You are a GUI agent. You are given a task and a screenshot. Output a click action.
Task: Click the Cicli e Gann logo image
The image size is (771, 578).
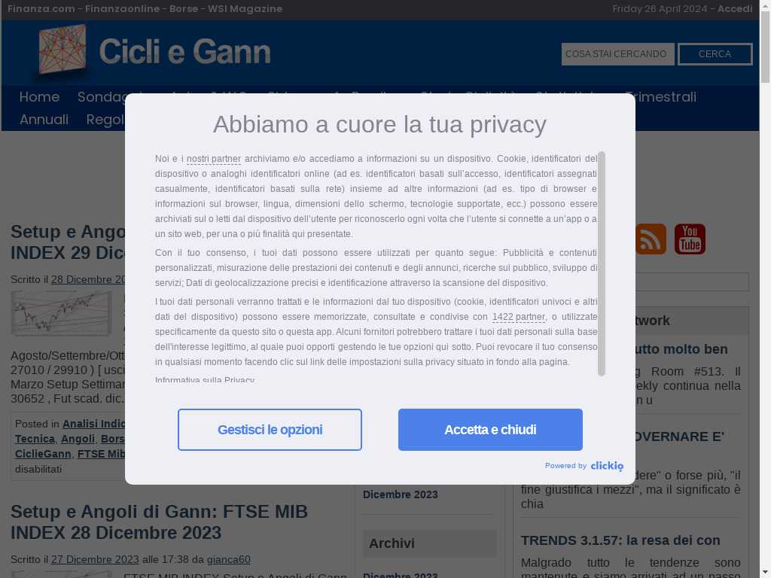coord(63,50)
